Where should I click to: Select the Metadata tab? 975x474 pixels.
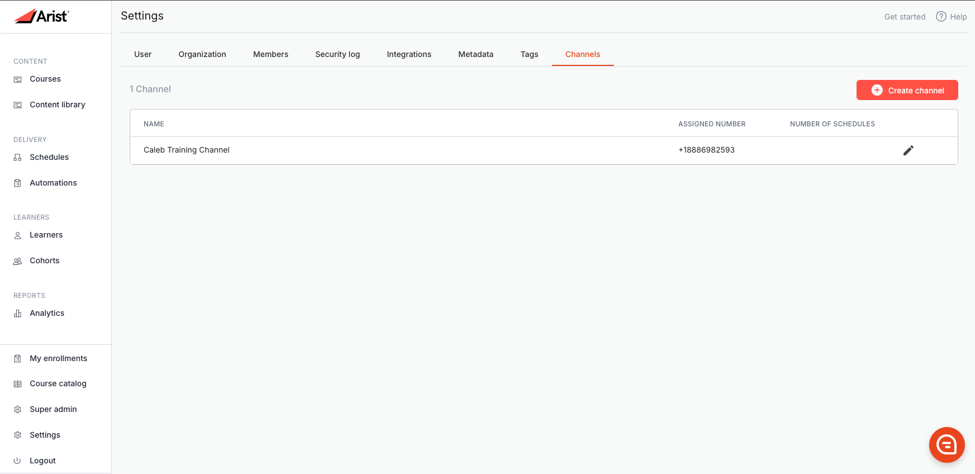[476, 54]
